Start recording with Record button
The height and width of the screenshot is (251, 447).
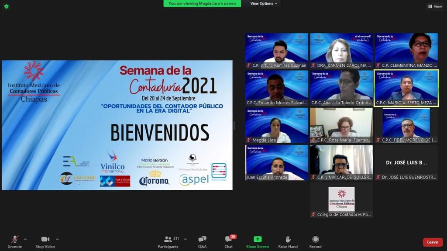(315, 242)
